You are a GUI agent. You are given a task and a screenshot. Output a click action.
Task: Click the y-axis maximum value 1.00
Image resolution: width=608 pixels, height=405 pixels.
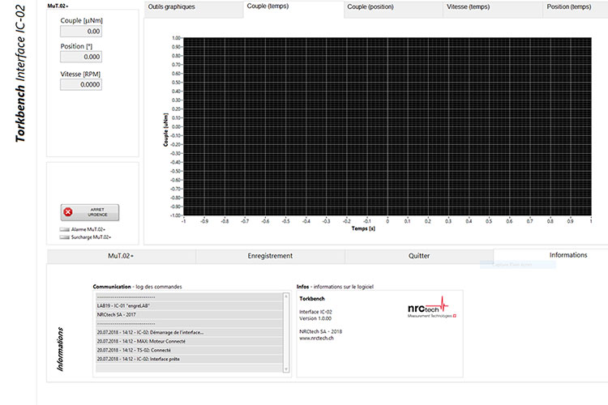click(x=176, y=38)
